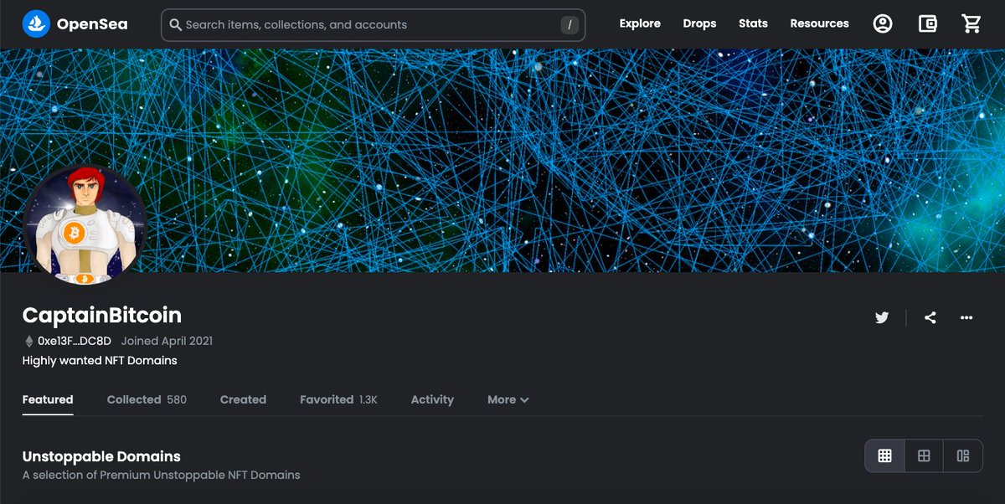Select the large grid view toggle

coord(924,455)
